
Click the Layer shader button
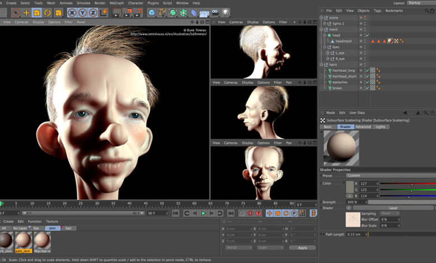(393, 208)
